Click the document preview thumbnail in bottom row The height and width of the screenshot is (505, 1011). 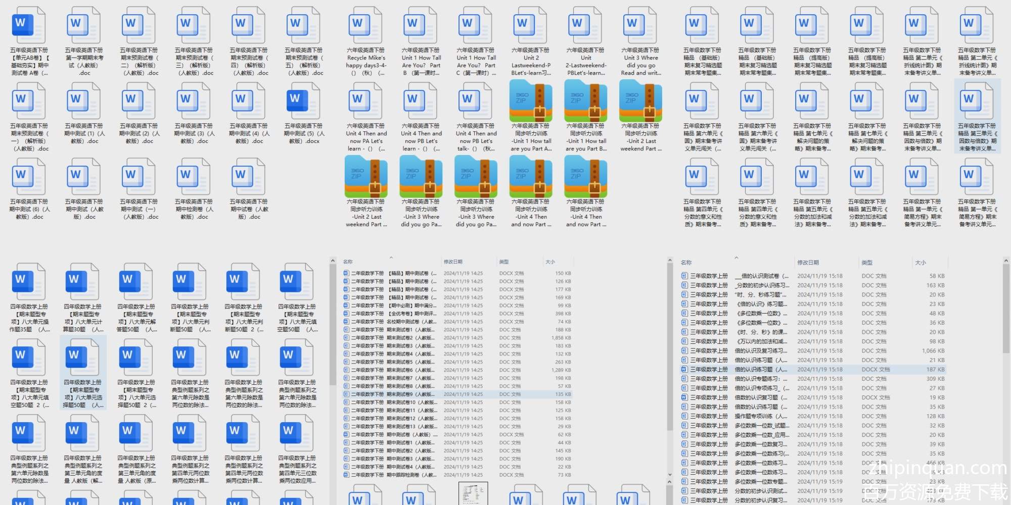tap(473, 493)
